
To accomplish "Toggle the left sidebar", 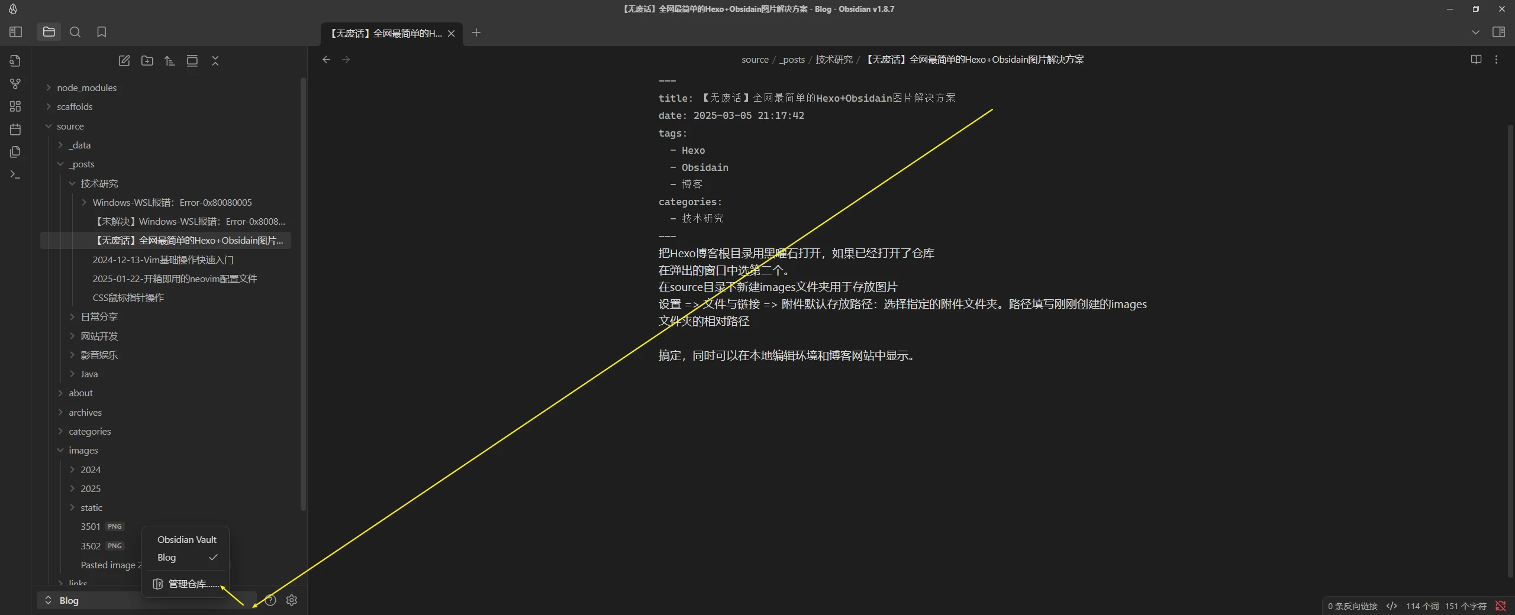I will pos(16,32).
